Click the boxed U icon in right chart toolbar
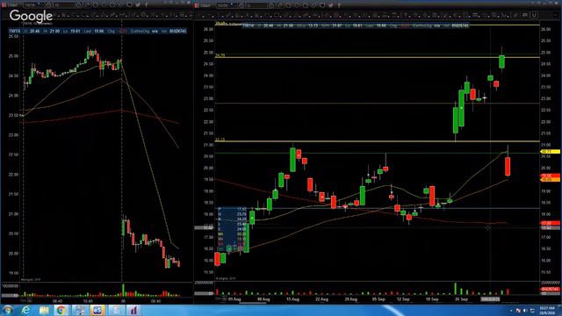The image size is (562, 316). click(534, 15)
